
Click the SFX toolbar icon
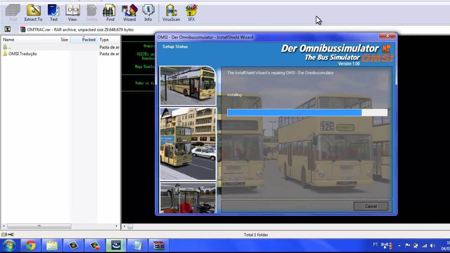pos(191,13)
